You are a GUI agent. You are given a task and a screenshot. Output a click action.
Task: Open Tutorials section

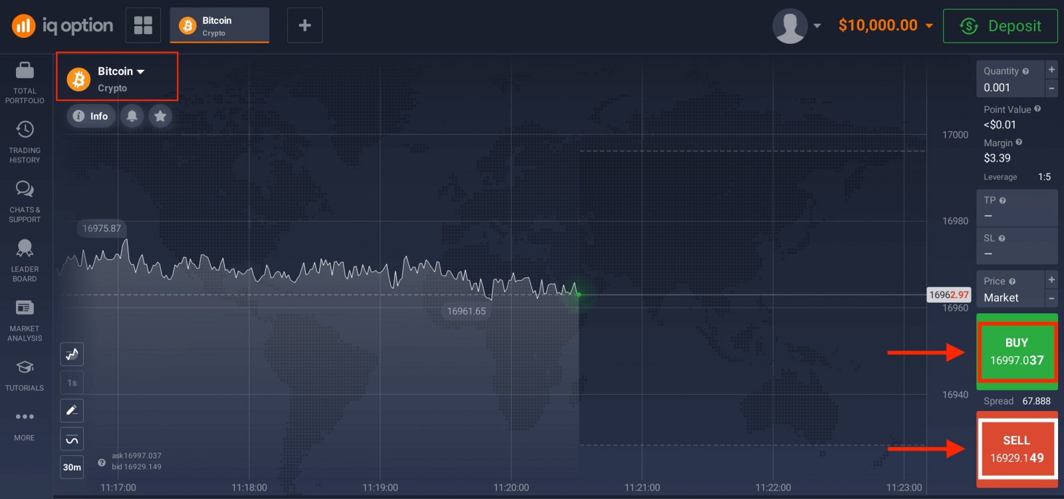point(25,375)
